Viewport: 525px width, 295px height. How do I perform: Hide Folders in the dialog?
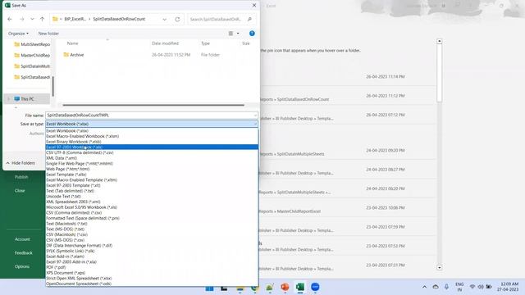[x=21, y=163]
